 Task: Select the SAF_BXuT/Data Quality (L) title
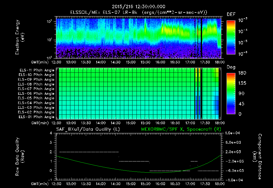pos(88,129)
